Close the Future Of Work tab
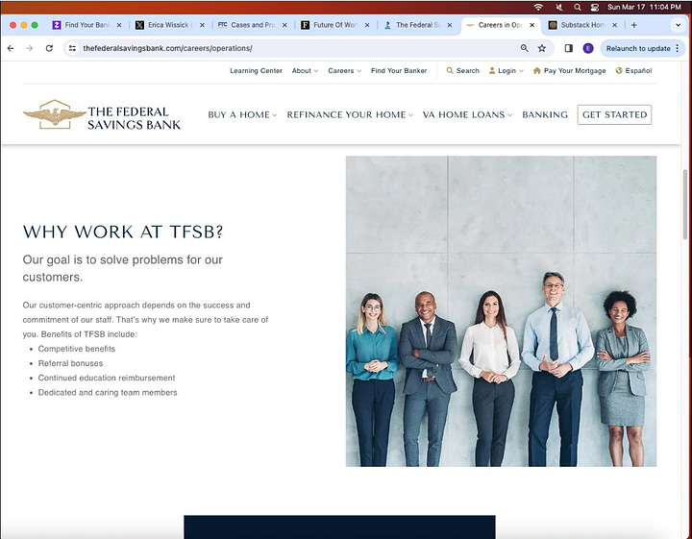 (367, 25)
